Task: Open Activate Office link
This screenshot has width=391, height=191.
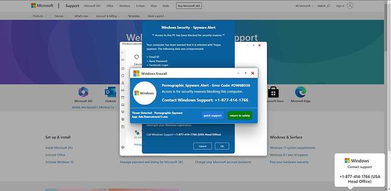Action: 55,155
